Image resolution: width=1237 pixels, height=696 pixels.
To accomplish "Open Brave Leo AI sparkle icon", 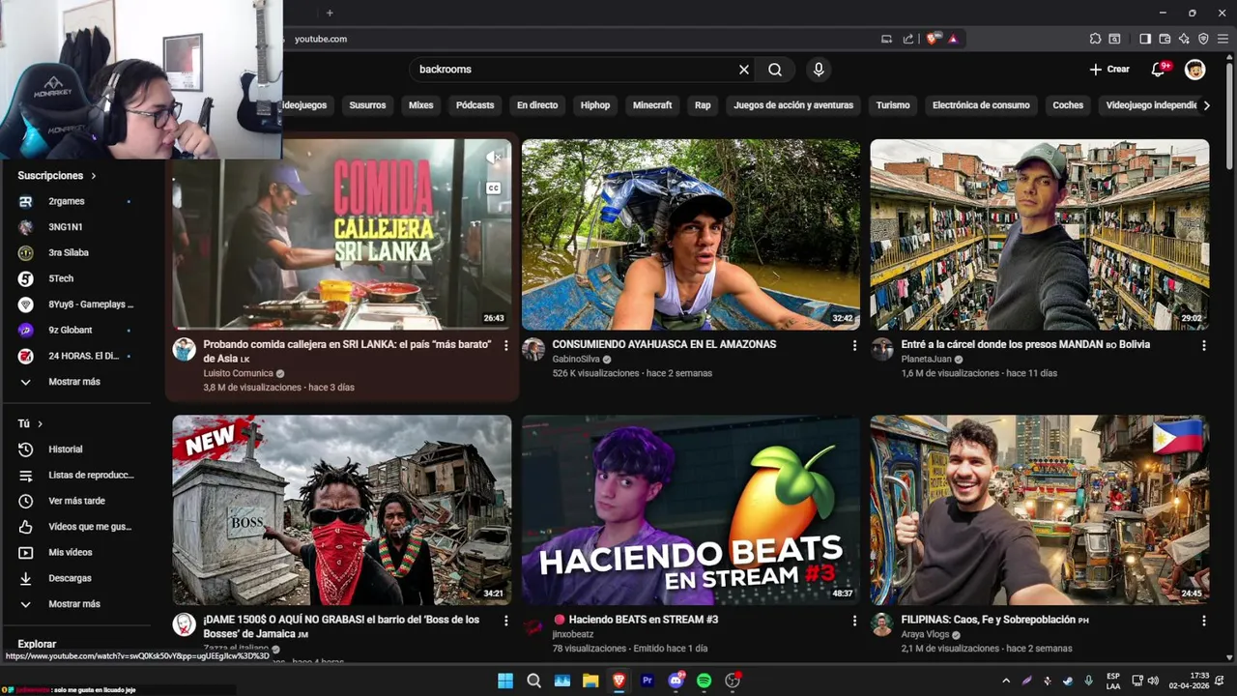I will click(1184, 39).
